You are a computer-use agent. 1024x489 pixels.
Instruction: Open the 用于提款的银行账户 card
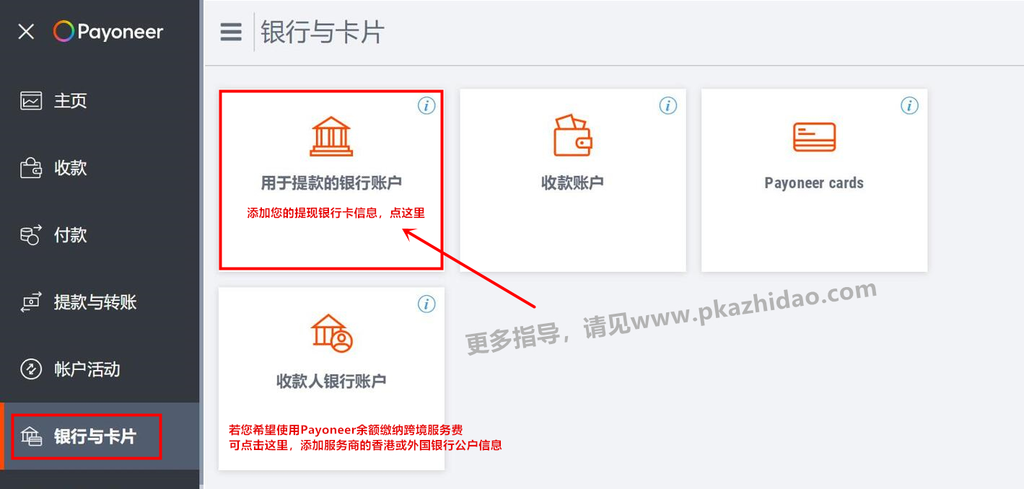tap(331, 180)
